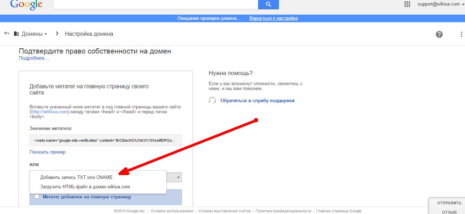Expand the Домены dropdown
Viewport: 465px width, 214px height.
point(34,34)
